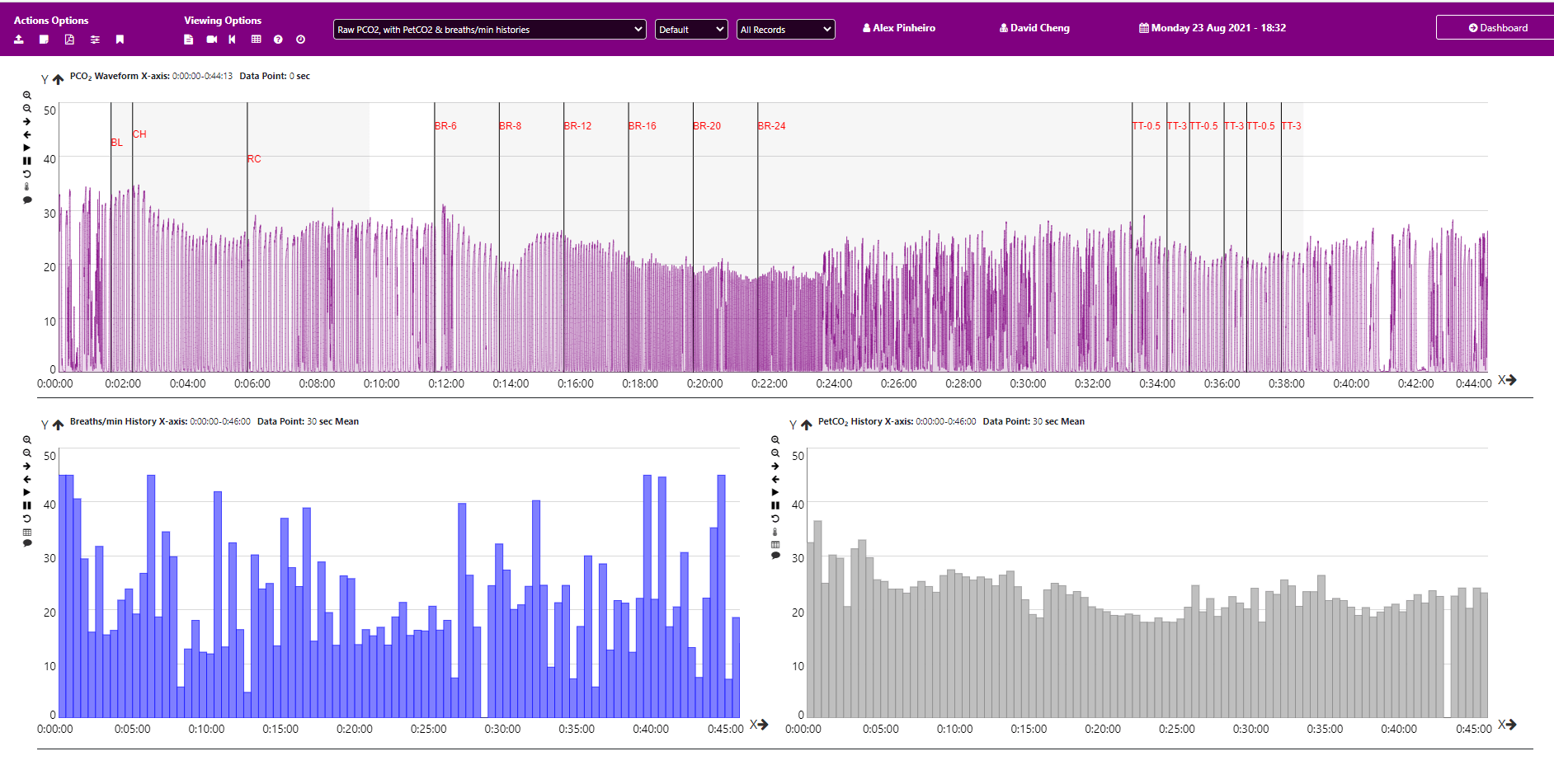Click the video camera icon in Viewing Options
Image resolution: width=1554 pixels, height=784 pixels.
pyautogui.click(x=212, y=40)
